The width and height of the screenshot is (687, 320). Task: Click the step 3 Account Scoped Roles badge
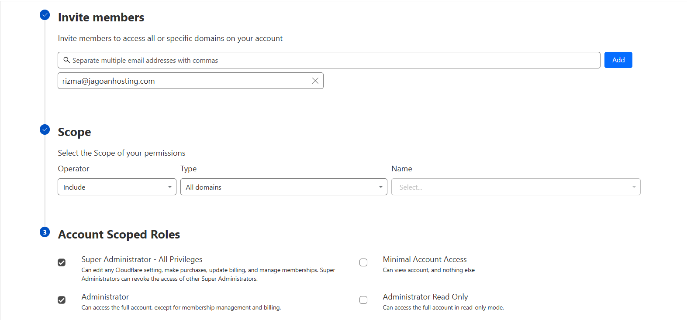click(45, 232)
